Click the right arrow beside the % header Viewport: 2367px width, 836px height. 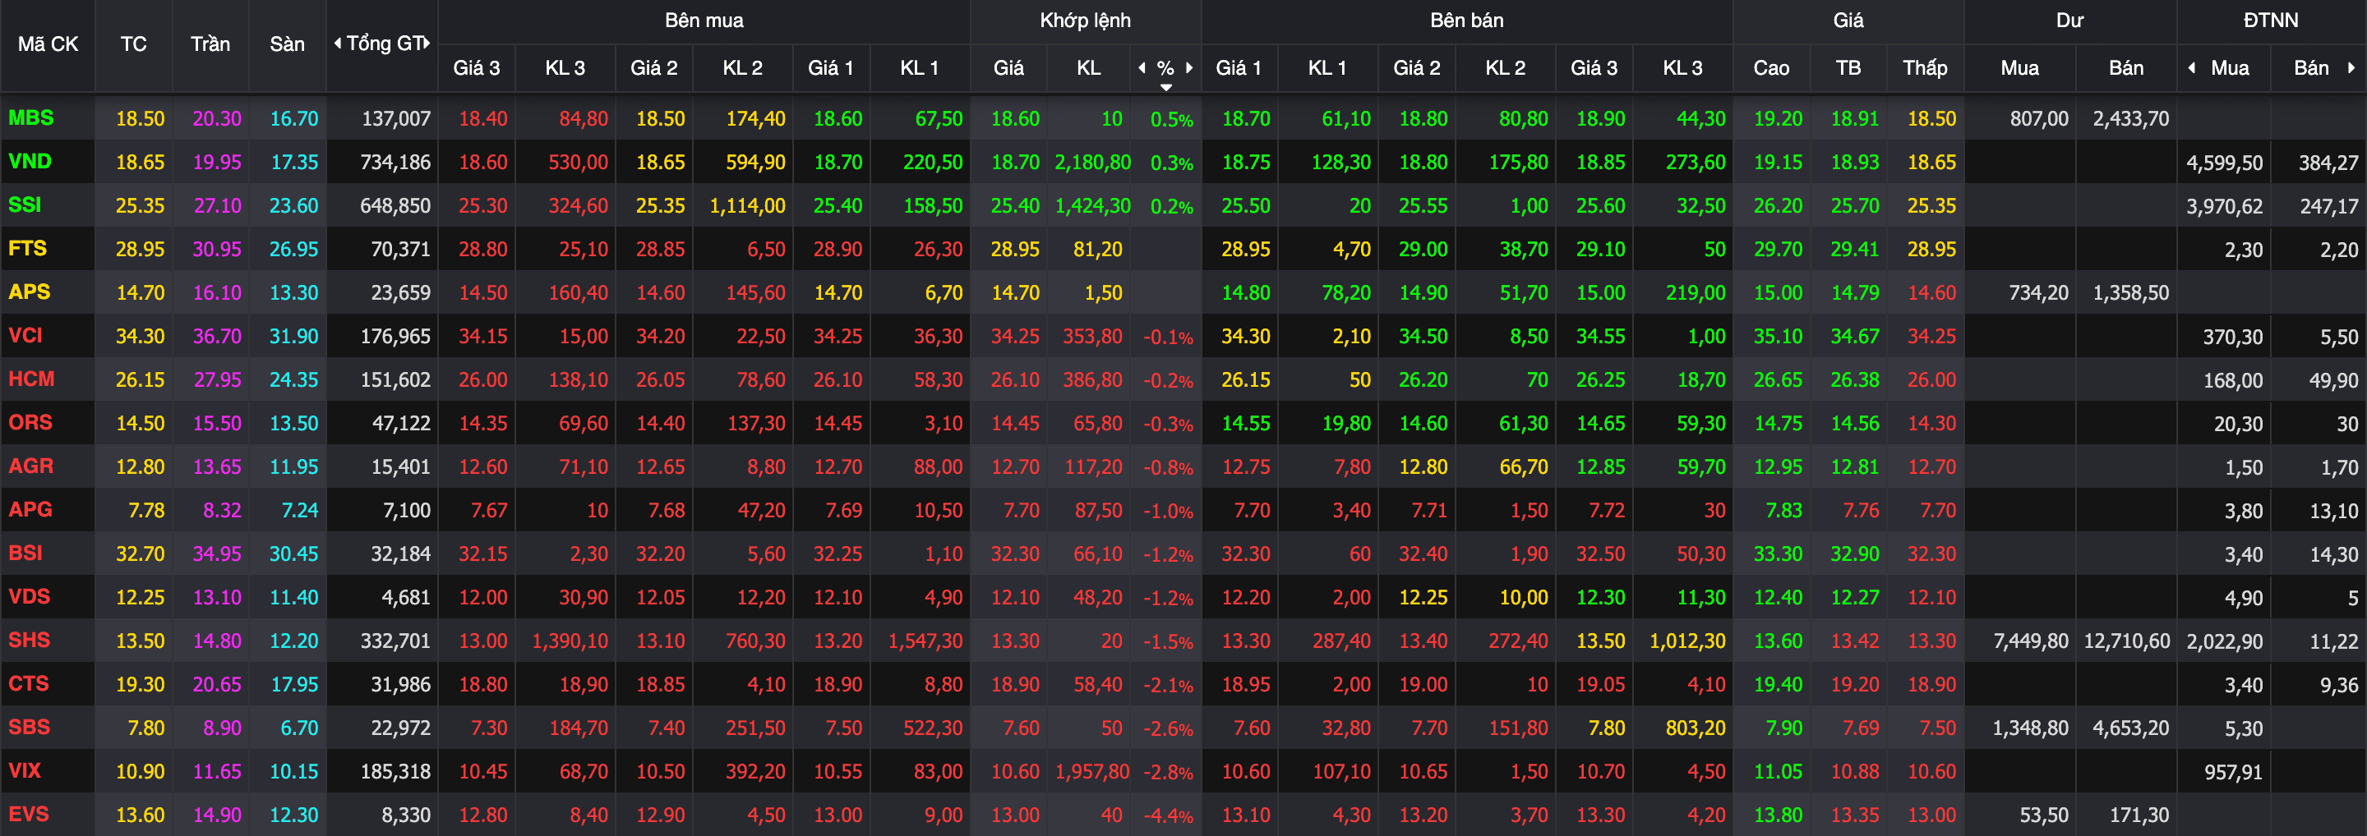[x=1189, y=68]
